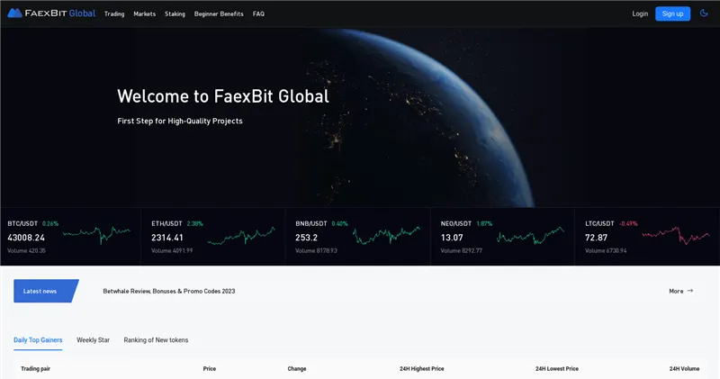
Task: Click the Sign up button
Action: pyautogui.click(x=672, y=14)
